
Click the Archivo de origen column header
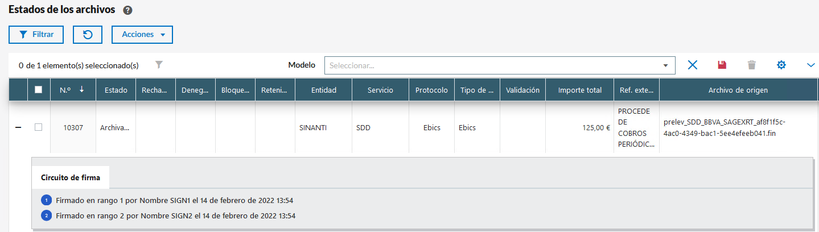point(738,90)
